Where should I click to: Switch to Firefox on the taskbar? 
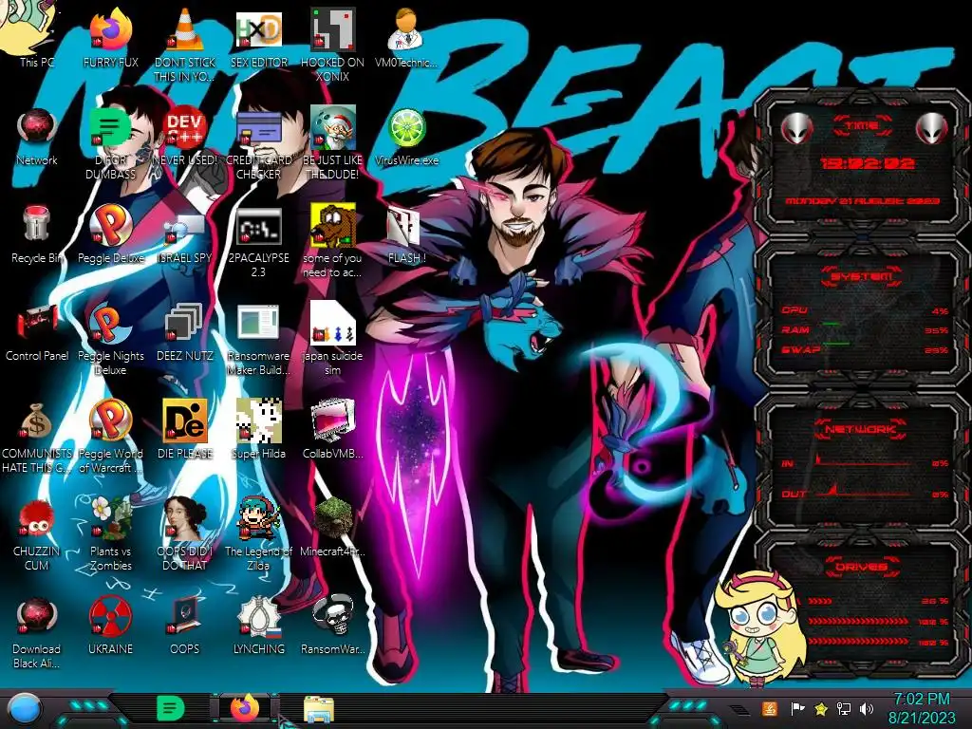245,708
